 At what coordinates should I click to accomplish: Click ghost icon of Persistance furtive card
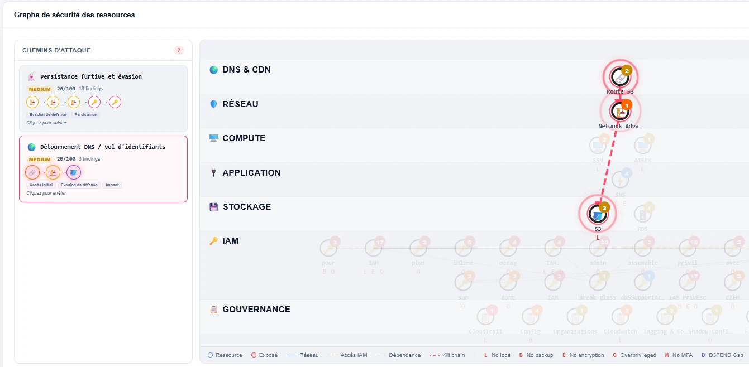pos(31,77)
